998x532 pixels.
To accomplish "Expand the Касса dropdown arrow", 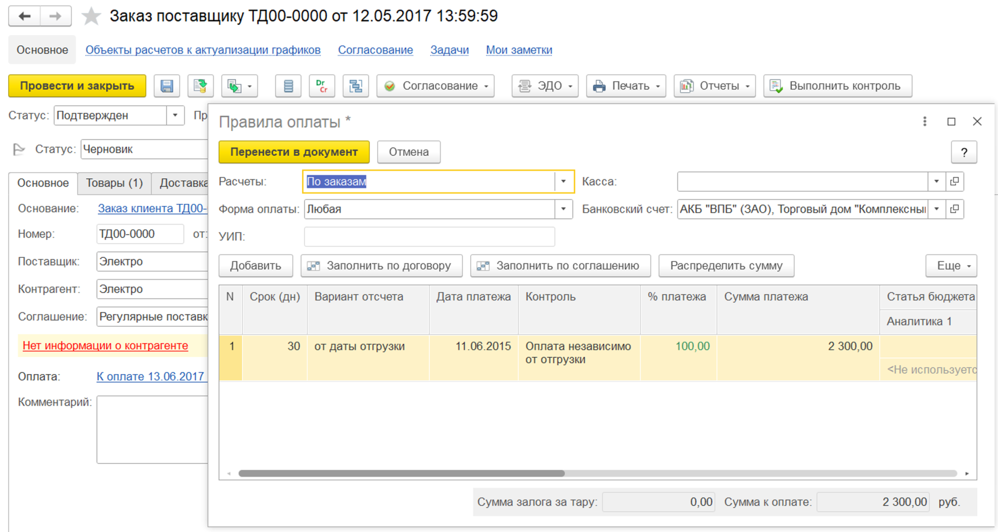I will pyautogui.click(x=936, y=182).
